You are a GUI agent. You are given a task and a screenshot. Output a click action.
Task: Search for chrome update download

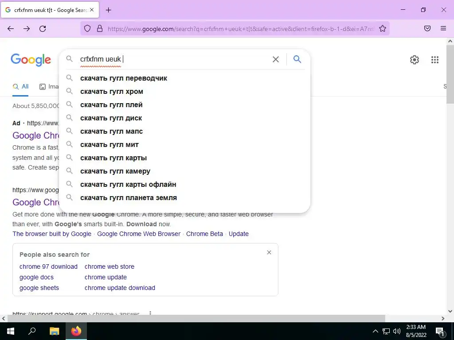click(120, 288)
